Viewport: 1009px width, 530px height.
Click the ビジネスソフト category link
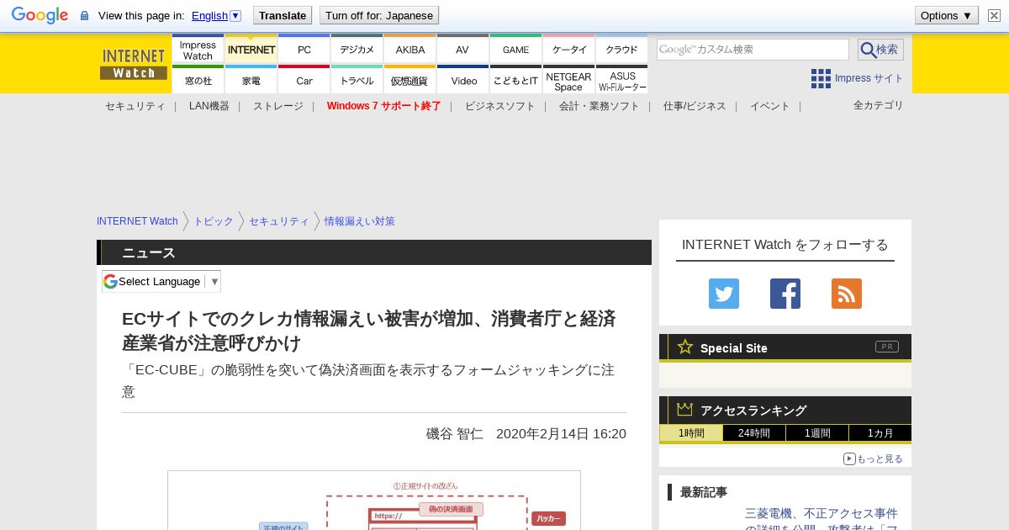500,106
